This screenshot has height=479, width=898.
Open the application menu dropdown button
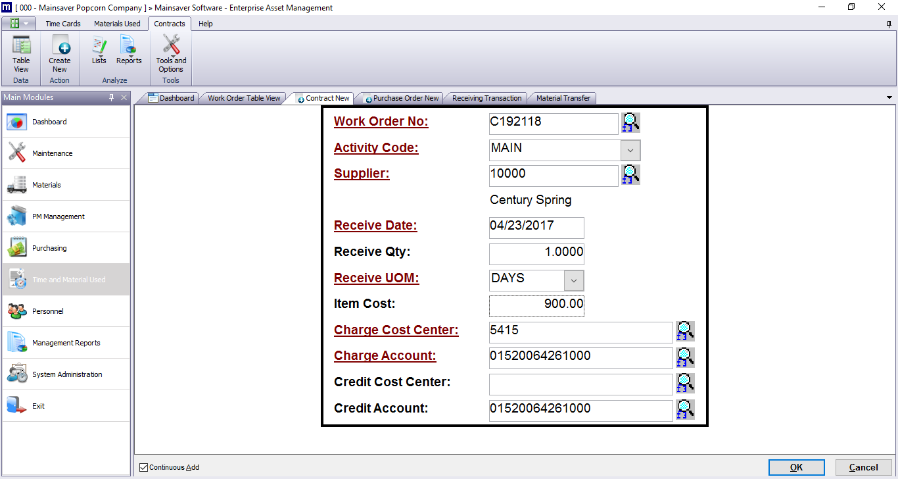(19, 24)
